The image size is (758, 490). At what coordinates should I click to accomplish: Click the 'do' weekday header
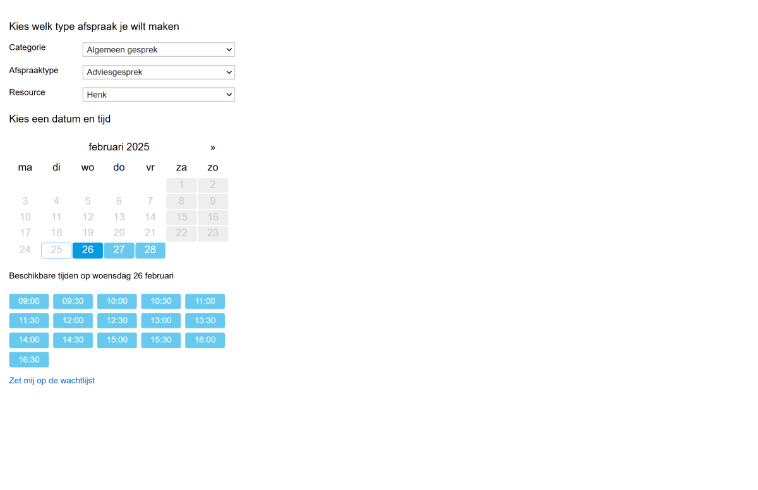(x=119, y=167)
